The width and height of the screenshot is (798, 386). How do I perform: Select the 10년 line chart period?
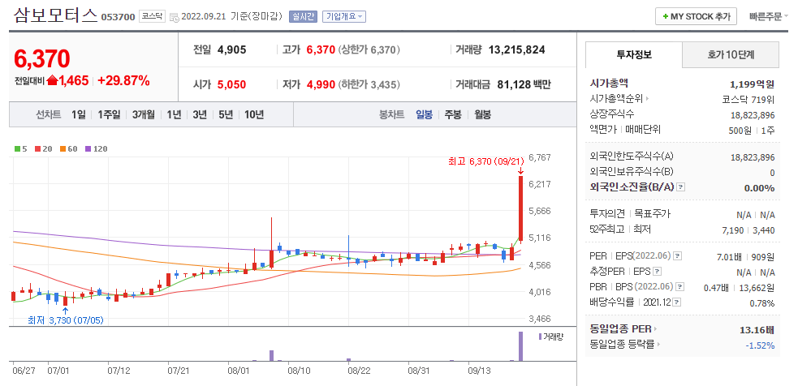[253, 115]
